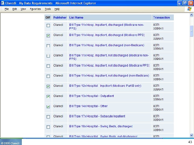Open Bill Type 11x not discharged Medicare non-PPS list

coord(109,57)
